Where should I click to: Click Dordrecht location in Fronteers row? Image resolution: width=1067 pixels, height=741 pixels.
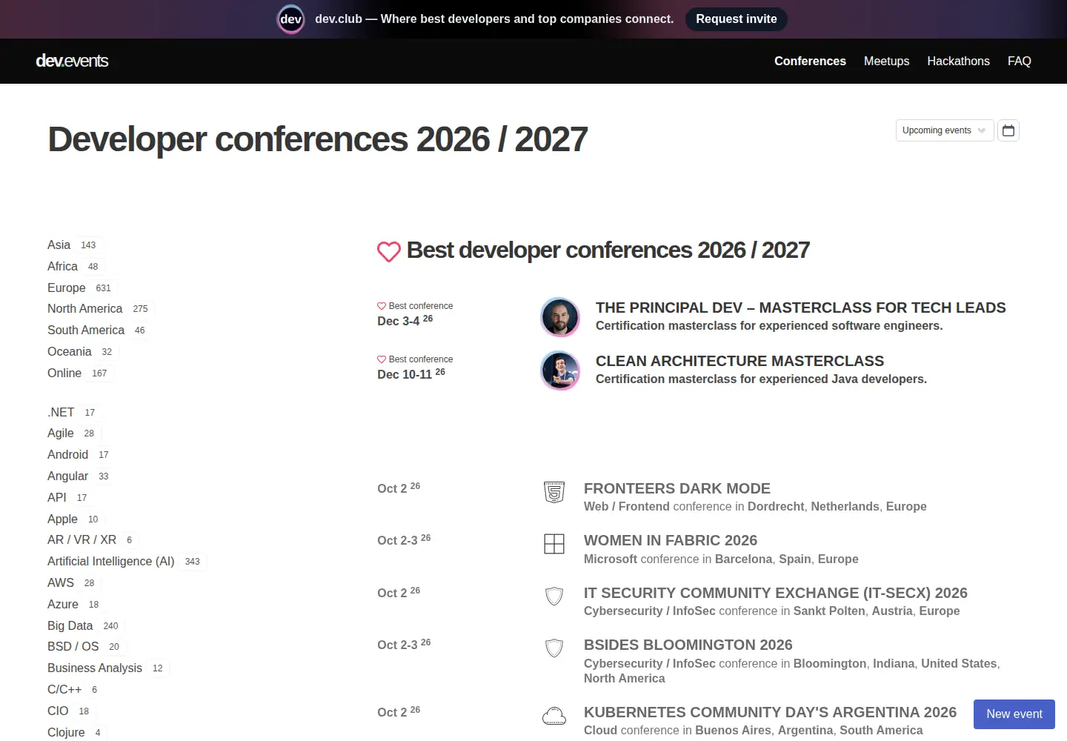pos(776,506)
